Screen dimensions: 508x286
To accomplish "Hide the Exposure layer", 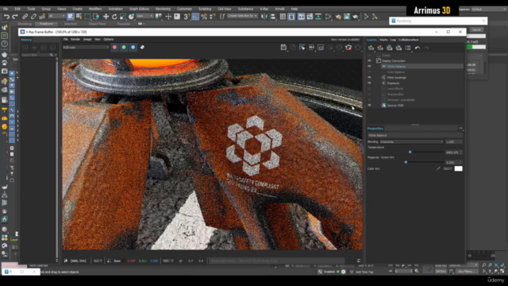I will pos(369,83).
